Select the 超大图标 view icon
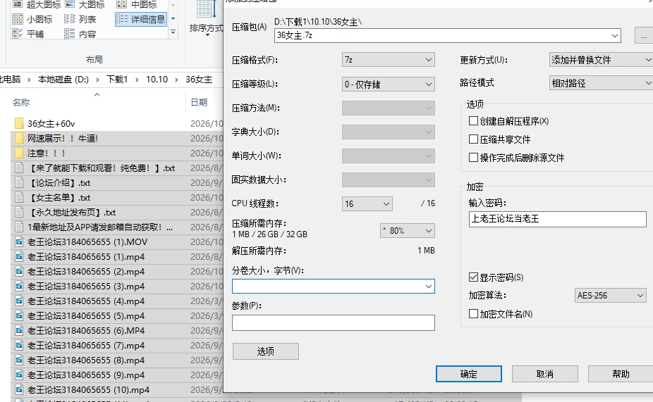Viewport: 653px width, 402px height. point(17,4)
